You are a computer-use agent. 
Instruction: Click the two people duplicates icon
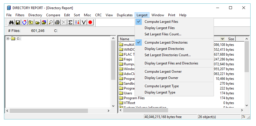pos(77,23)
